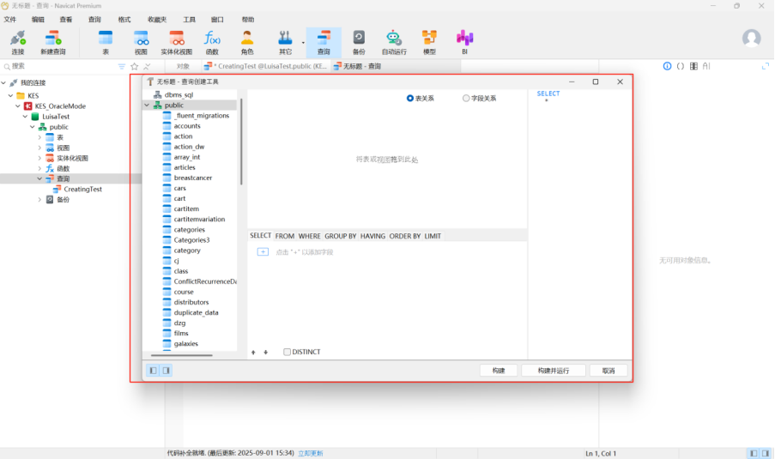This screenshot has width=775, height=459.
Task: Click the 取消 button
Action: pyautogui.click(x=608, y=371)
